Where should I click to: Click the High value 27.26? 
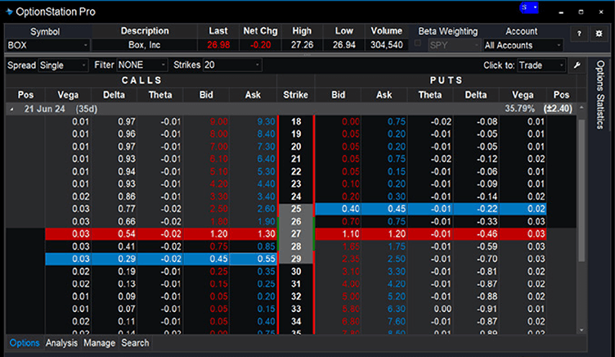(302, 45)
